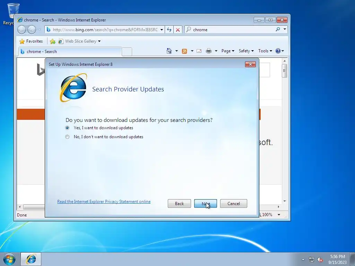The image size is (355, 266).
Task: Click the scroll down arrow
Action: pos(285,201)
